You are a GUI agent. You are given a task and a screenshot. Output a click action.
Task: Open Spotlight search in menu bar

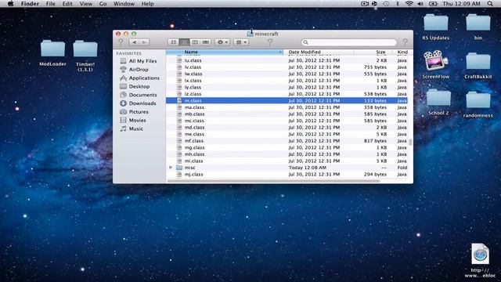pyautogui.click(x=490, y=4)
